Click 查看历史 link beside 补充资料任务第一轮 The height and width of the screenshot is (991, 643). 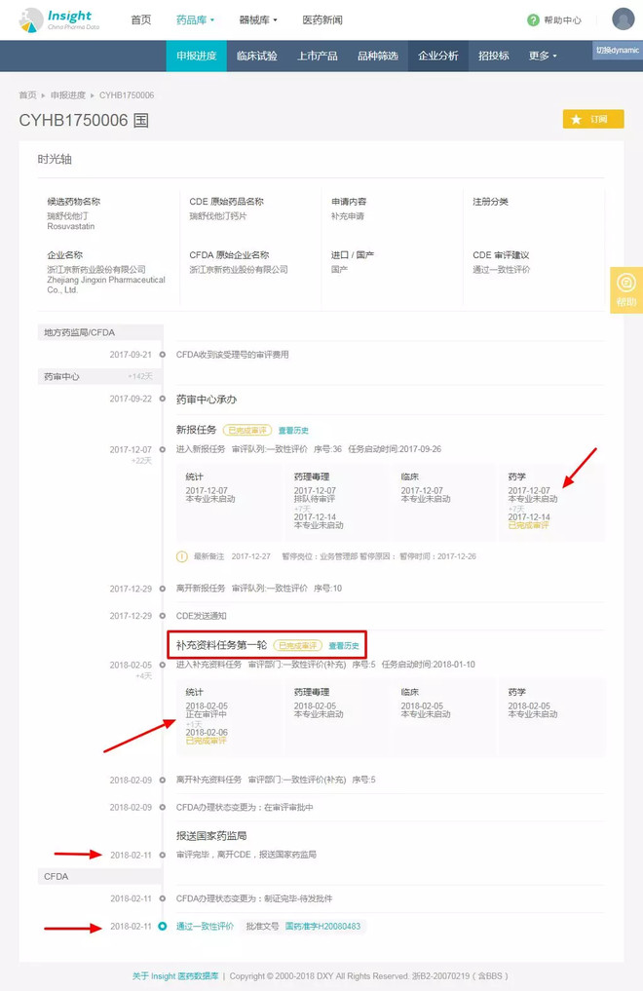344,646
